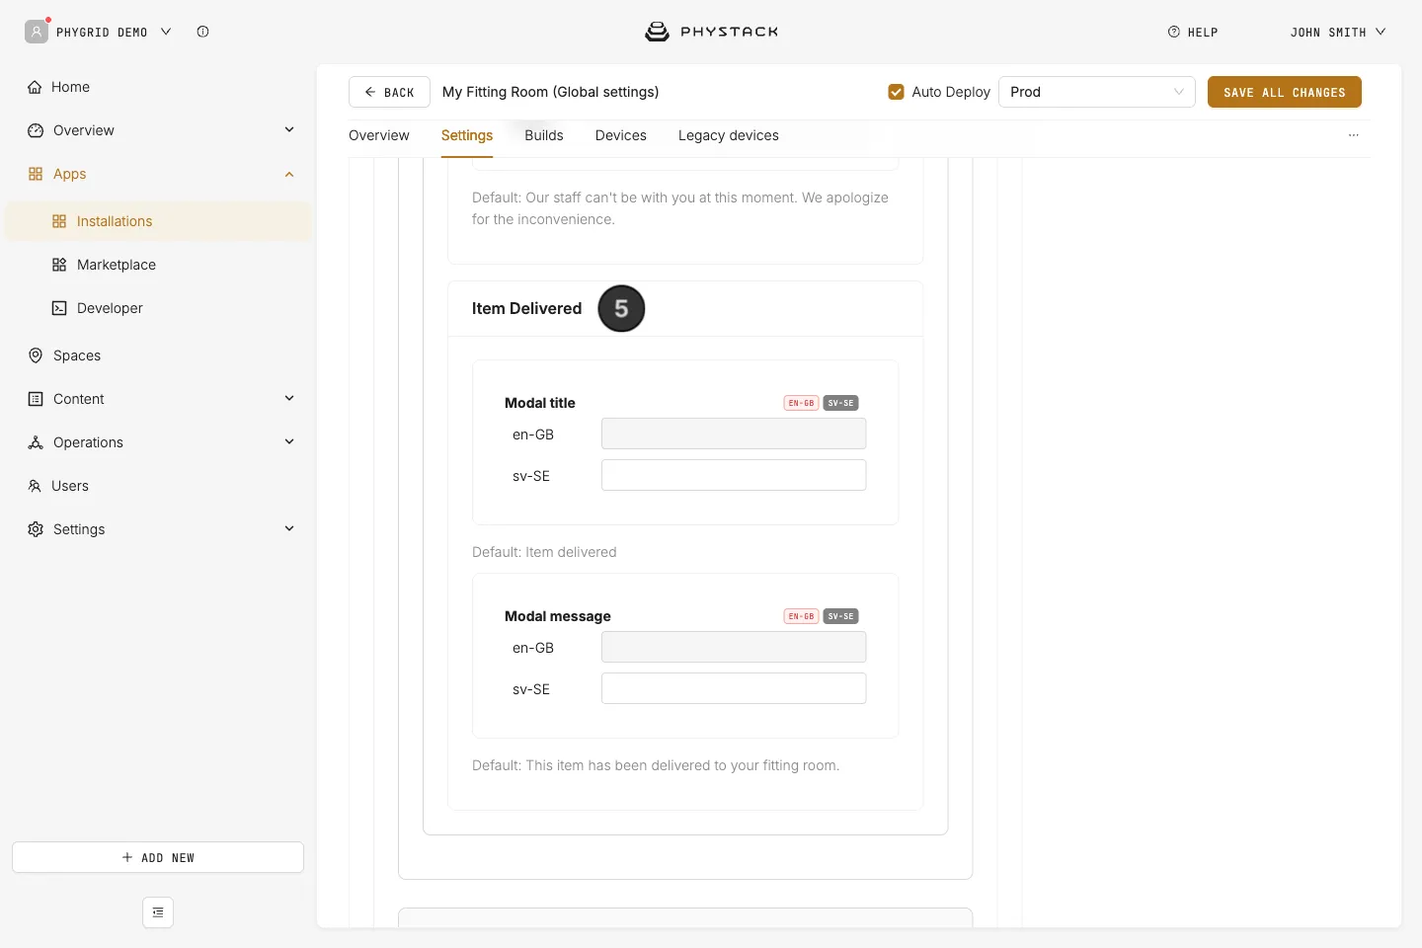Open Marketplace icon in Apps submenu
1422x948 pixels.
pos(59,265)
